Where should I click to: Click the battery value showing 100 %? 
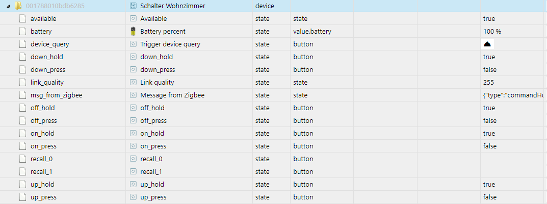pos(492,31)
